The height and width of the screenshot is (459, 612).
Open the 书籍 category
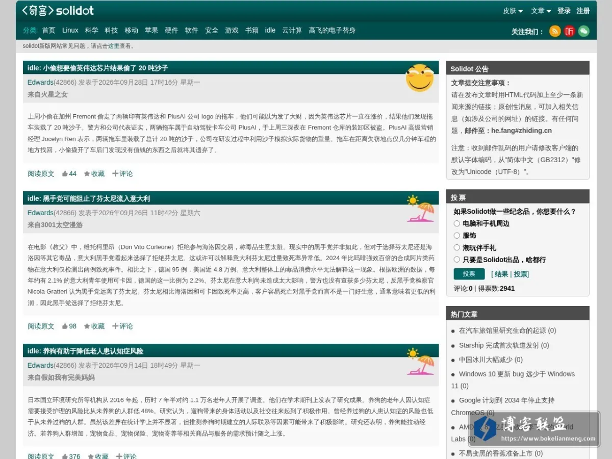pos(252,30)
